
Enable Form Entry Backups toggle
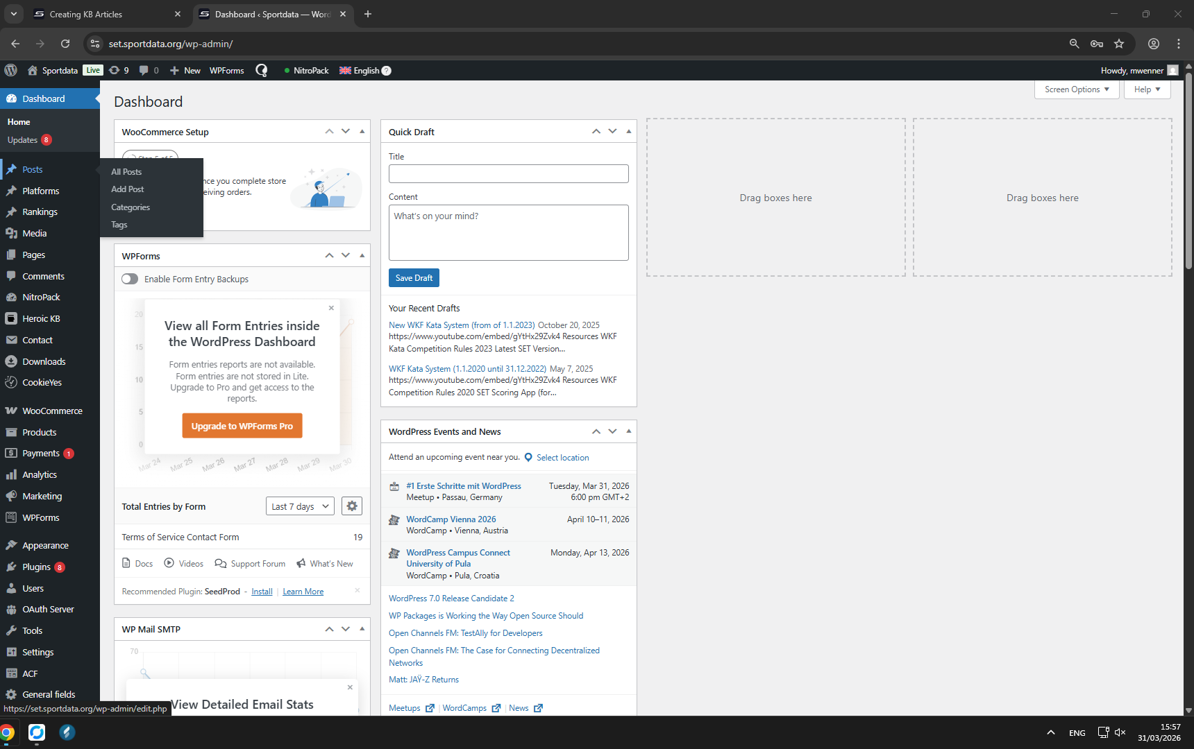tap(130, 279)
